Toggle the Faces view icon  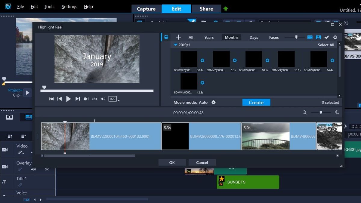pyautogui.click(x=318, y=37)
